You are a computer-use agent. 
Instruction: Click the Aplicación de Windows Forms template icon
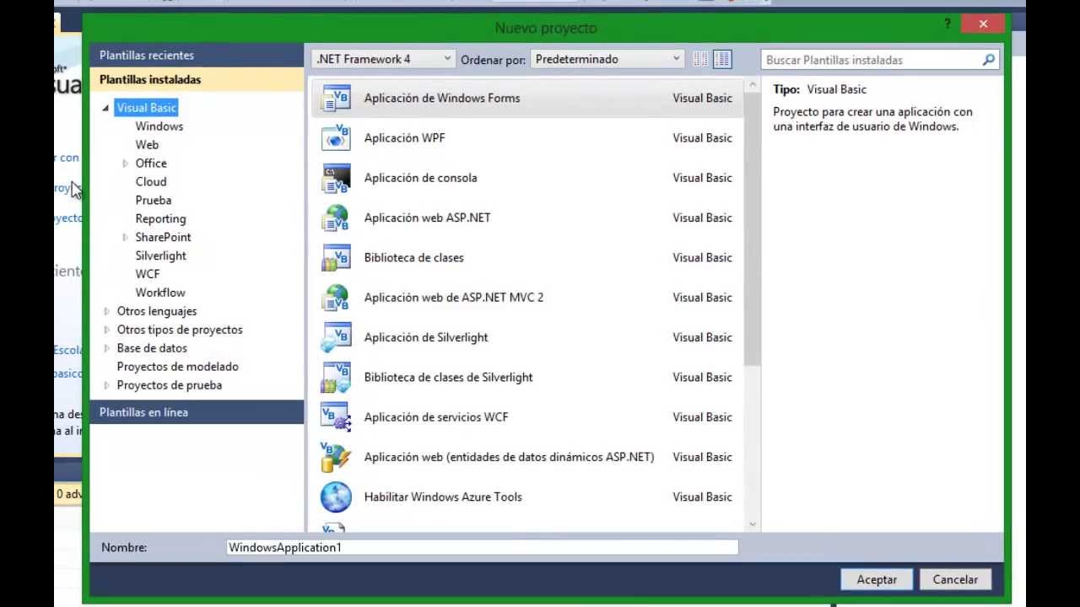336,99
